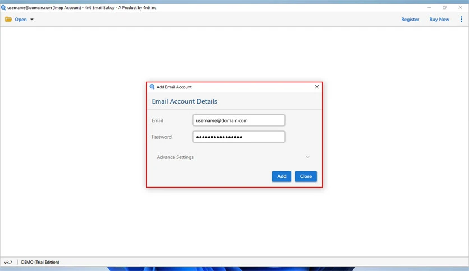Viewport: 469px width, 271px height.
Task: Open the Register link
Action: pos(410,20)
